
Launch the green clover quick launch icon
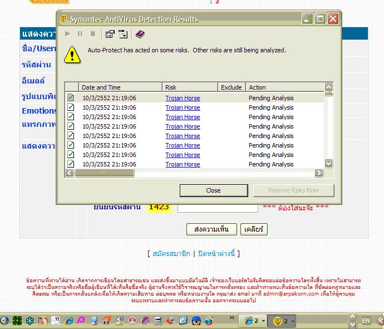tap(17, 321)
